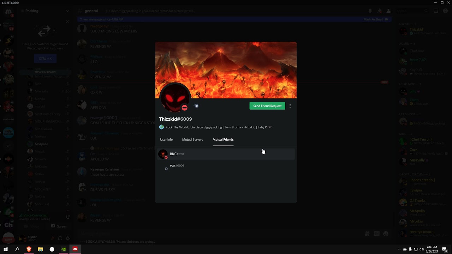Open the clock app in taskbar
This screenshot has height=254, width=452.
52,249
